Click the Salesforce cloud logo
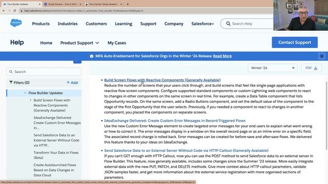The height and width of the screenshot is (184, 328). point(16,22)
